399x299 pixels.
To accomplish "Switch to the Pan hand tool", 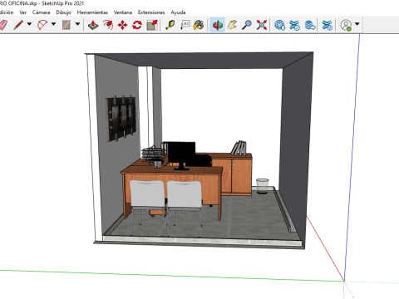I will (x=232, y=25).
